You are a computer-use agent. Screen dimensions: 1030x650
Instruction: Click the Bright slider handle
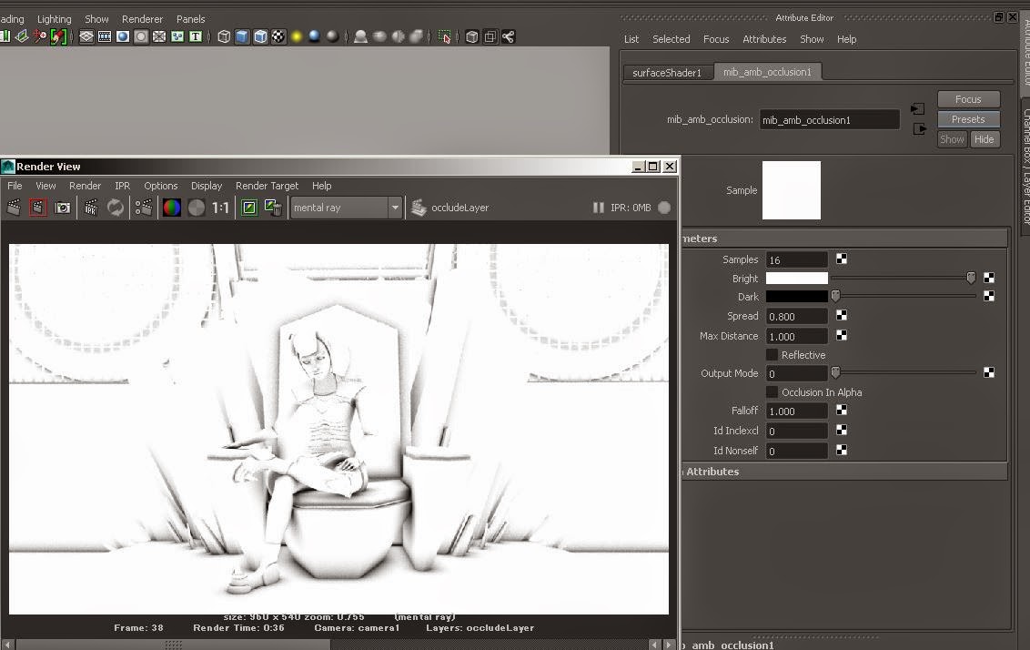(x=971, y=278)
